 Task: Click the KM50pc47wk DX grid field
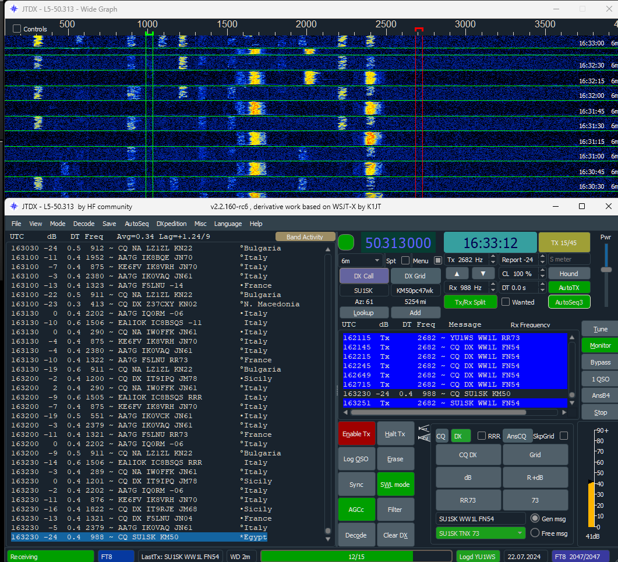coord(415,291)
